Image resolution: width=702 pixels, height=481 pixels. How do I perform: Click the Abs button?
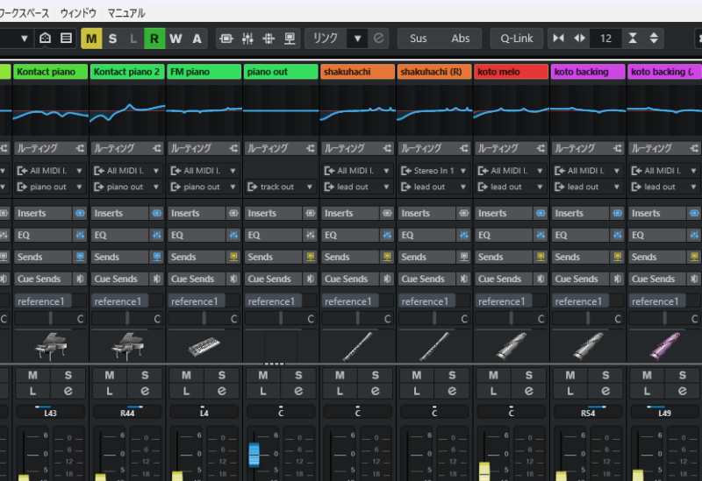pos(460,39)
